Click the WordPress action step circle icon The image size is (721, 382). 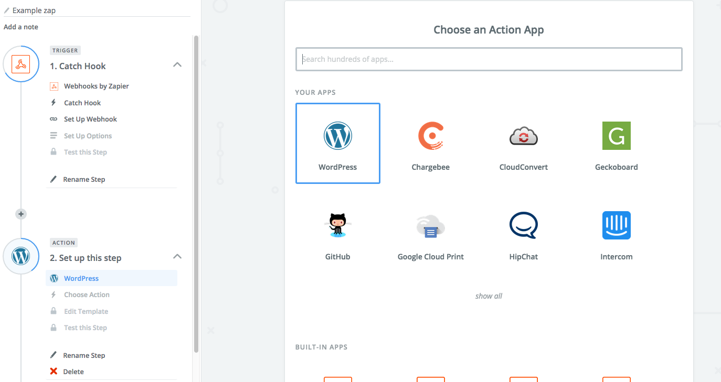point(21,256)
